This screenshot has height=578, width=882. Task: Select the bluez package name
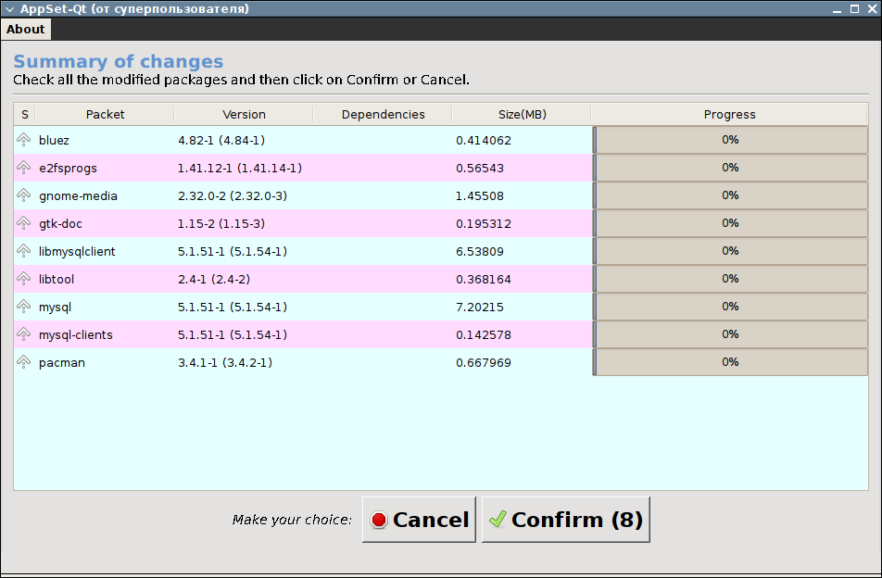pyautogui.click(x=54, y=140)
